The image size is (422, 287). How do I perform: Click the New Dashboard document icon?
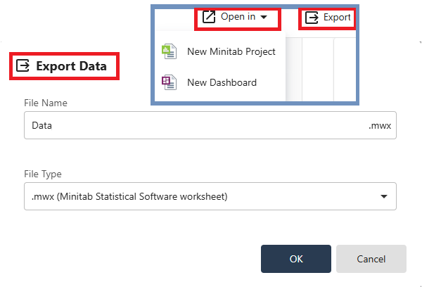click(169, 82)
